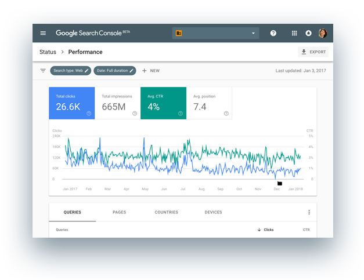Open the notifications bell icon
This screenshot has width=364, height=280.
(309, 34)
